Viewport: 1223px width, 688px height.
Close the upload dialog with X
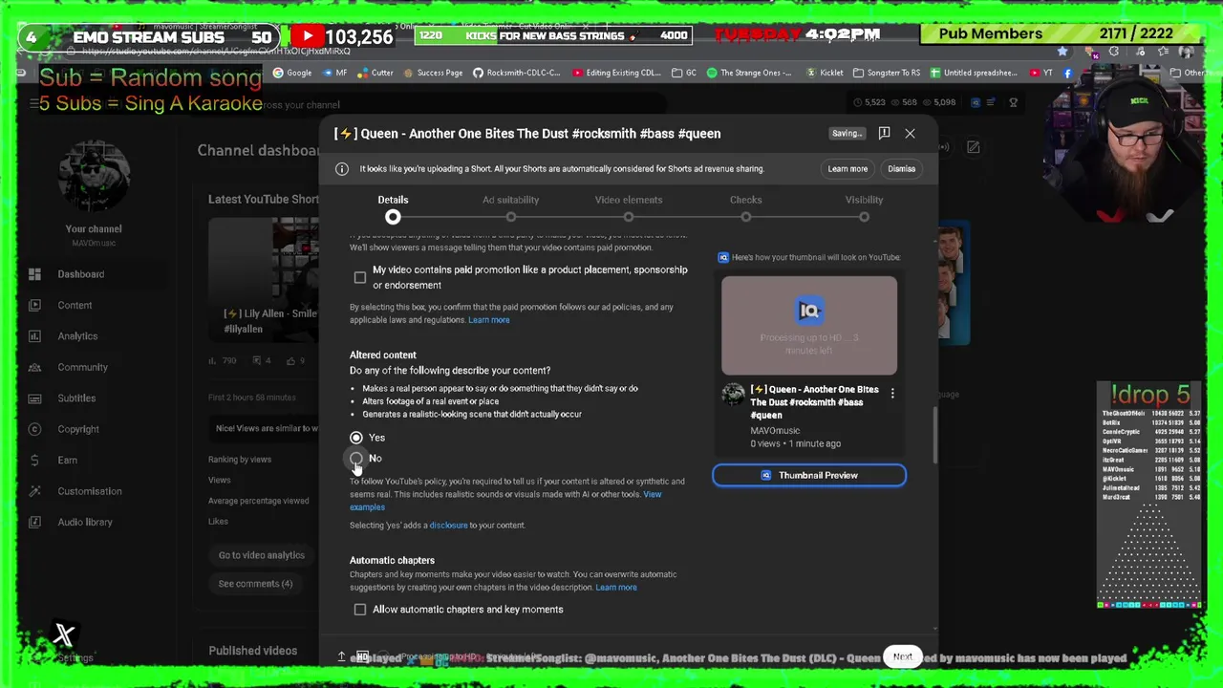click(910, 134)
